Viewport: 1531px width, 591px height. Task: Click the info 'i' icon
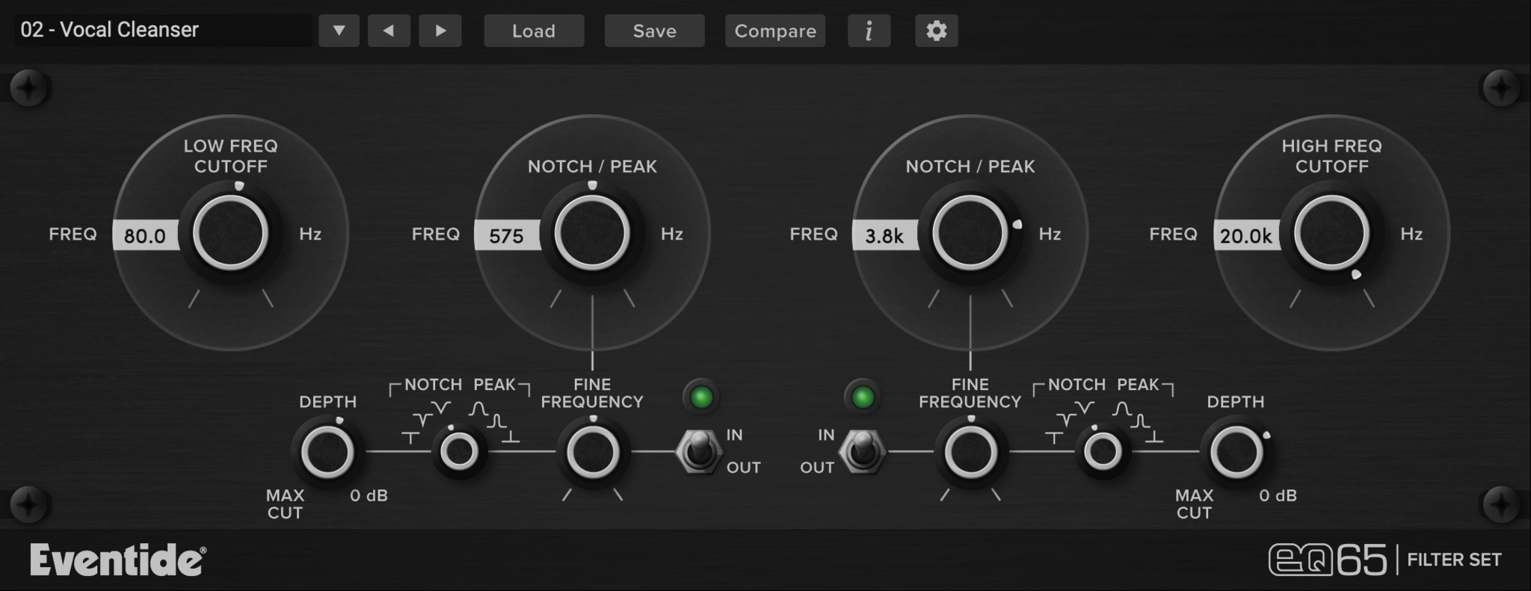[x=869, y=31]
